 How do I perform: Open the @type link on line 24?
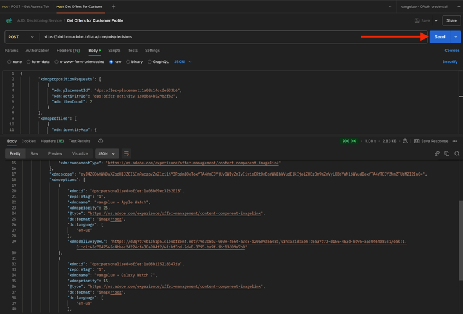coord(175,213)
